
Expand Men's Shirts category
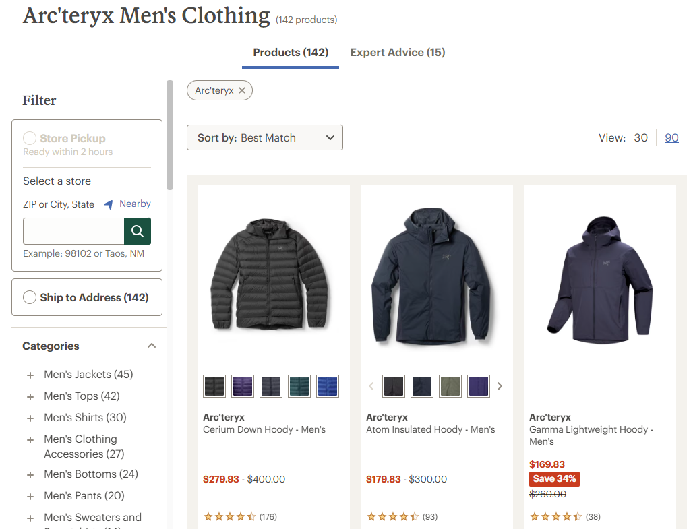(x=30, y=418)
